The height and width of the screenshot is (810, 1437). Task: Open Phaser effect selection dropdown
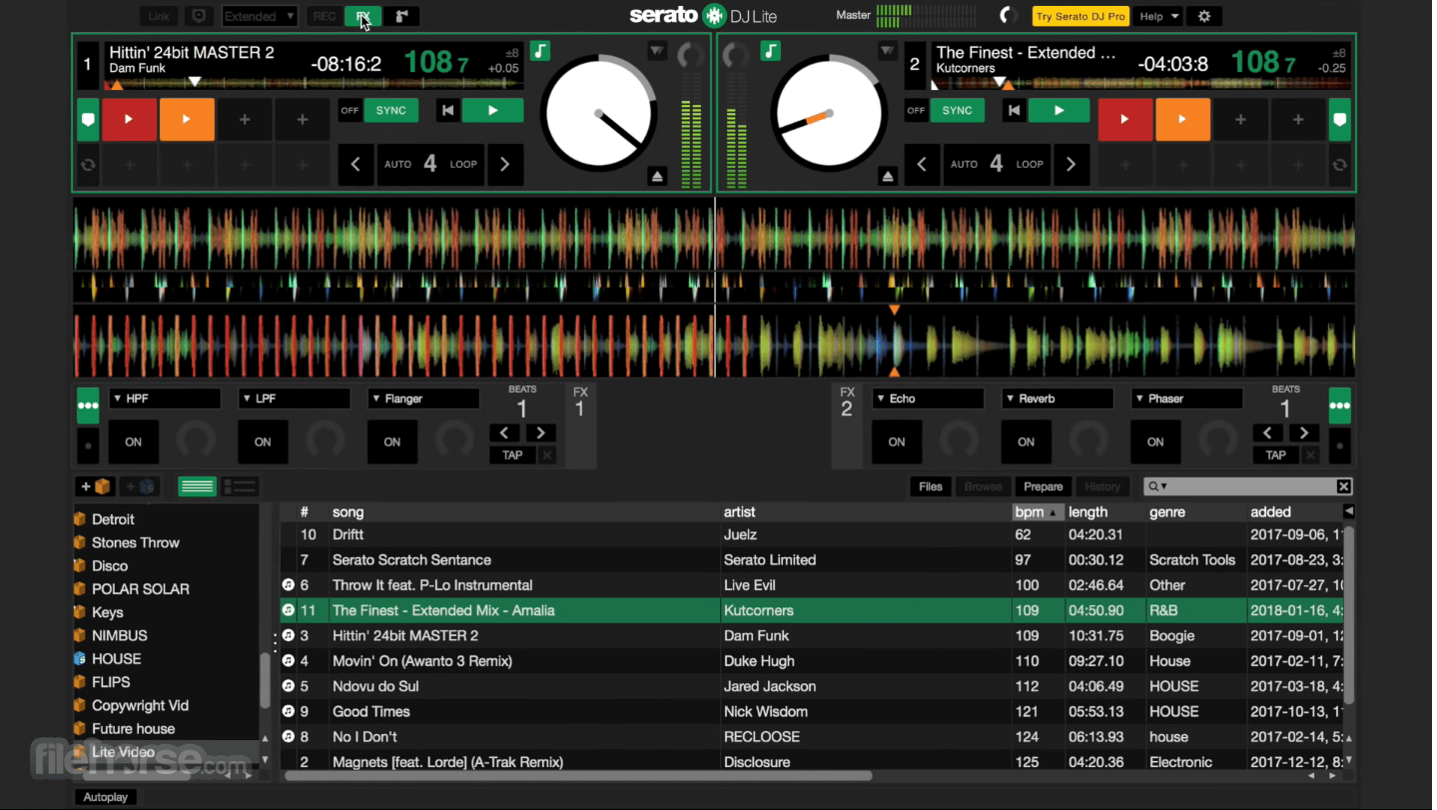tap(1186, 399)
